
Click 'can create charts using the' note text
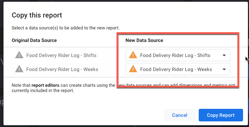click(x=88, y=85)
